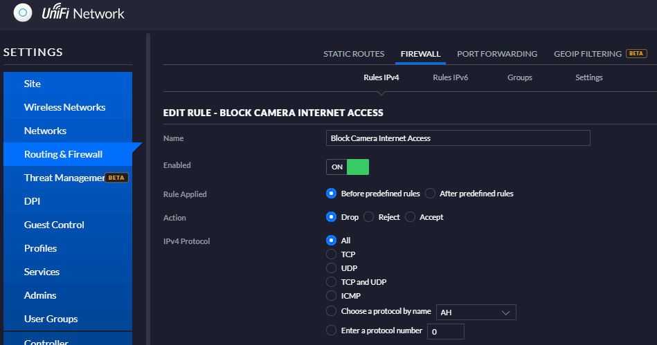Choose the Reject action
The height and width of the screenshot is (345, 657).
click(x=369, y=217)
